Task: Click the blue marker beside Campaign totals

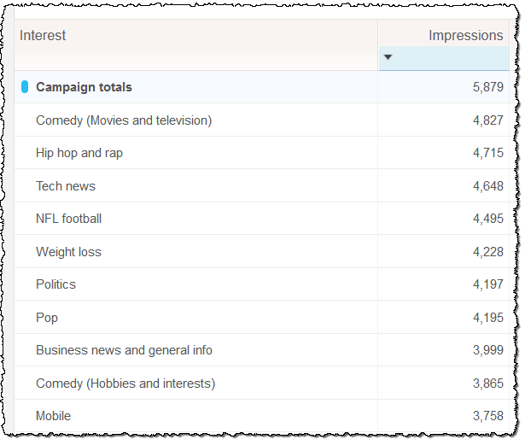Action: [x=25, y=87]
